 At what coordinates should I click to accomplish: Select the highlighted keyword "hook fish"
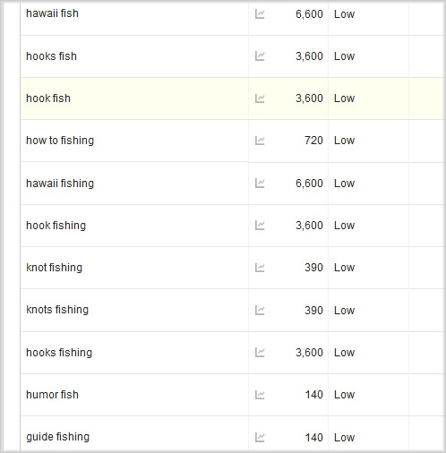48,98
